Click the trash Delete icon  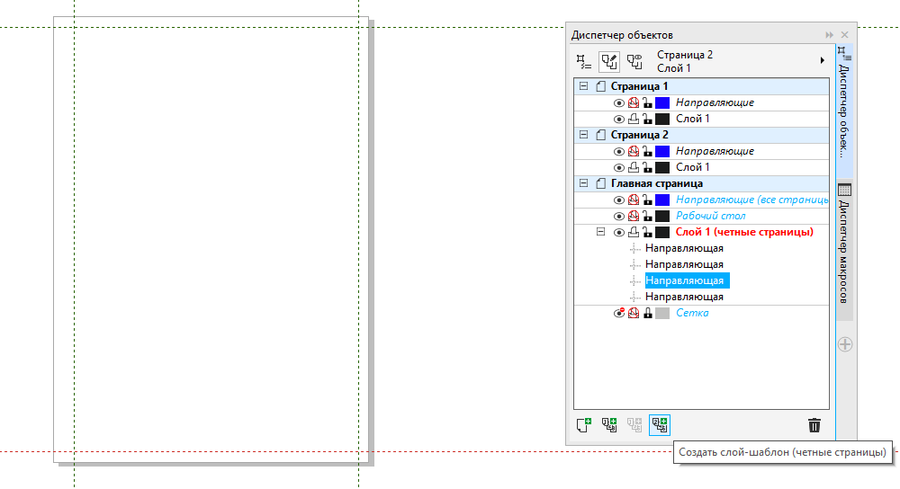814,425
